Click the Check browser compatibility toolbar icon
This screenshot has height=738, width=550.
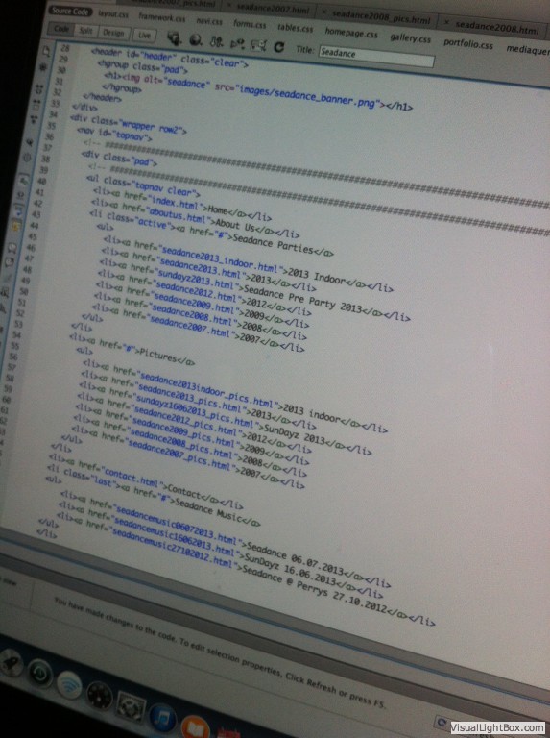[258, 45]
